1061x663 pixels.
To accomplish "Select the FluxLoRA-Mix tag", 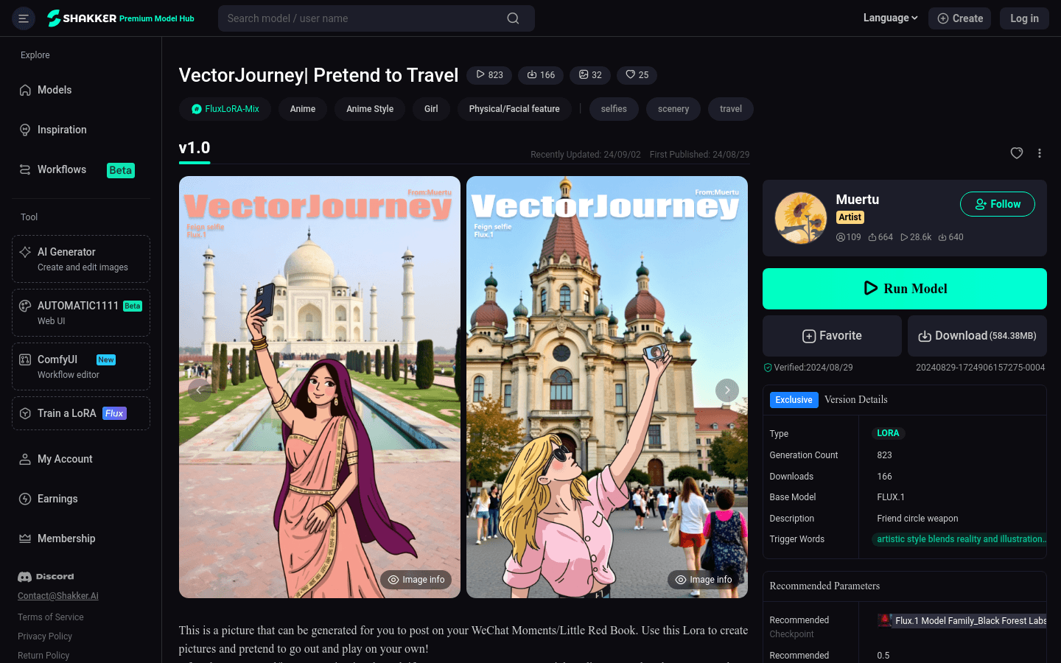I will (x=225, y=109).
